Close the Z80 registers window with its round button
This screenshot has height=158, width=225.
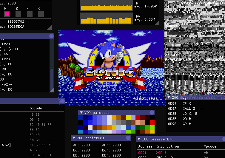point(128,138)
